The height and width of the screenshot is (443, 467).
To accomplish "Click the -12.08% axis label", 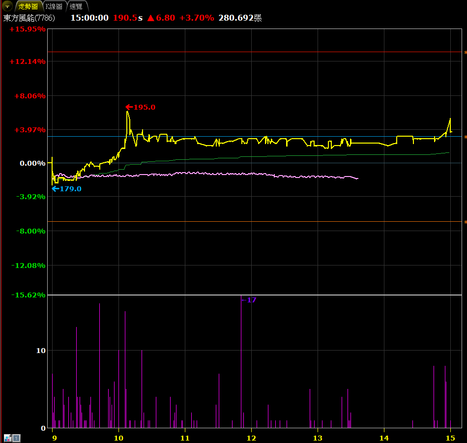I will click(x=29, y=266).
